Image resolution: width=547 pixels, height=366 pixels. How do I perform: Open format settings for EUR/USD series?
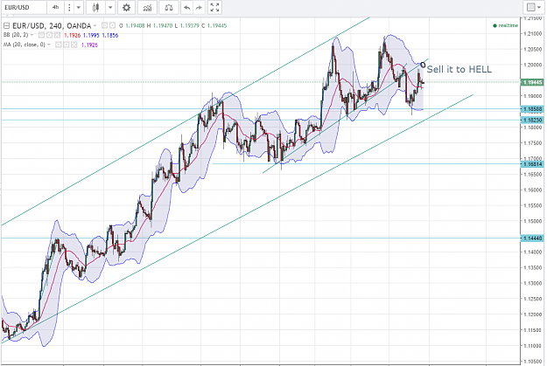tap(112, 25)
